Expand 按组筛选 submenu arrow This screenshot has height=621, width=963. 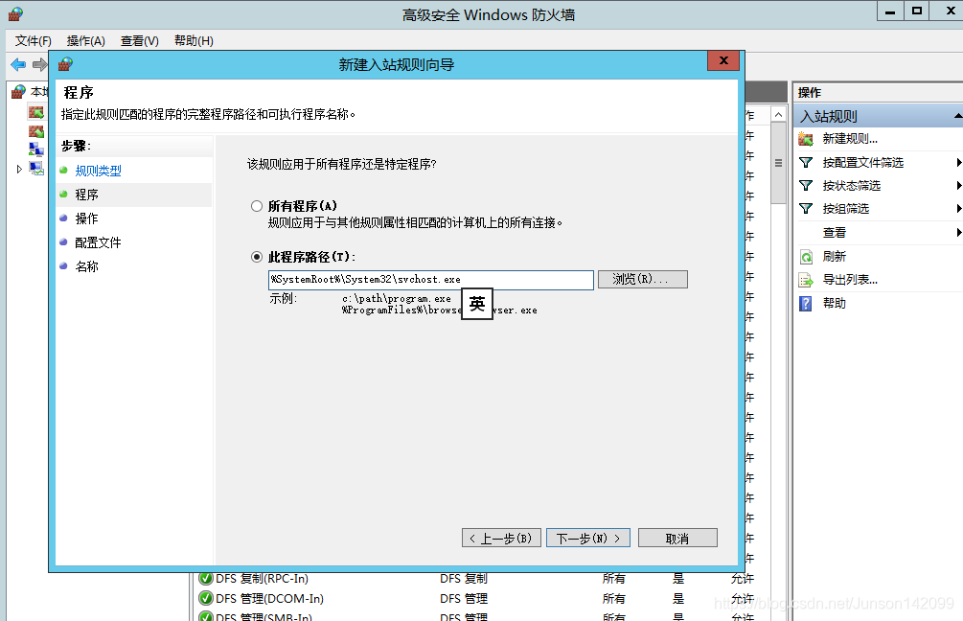[959, 209]
